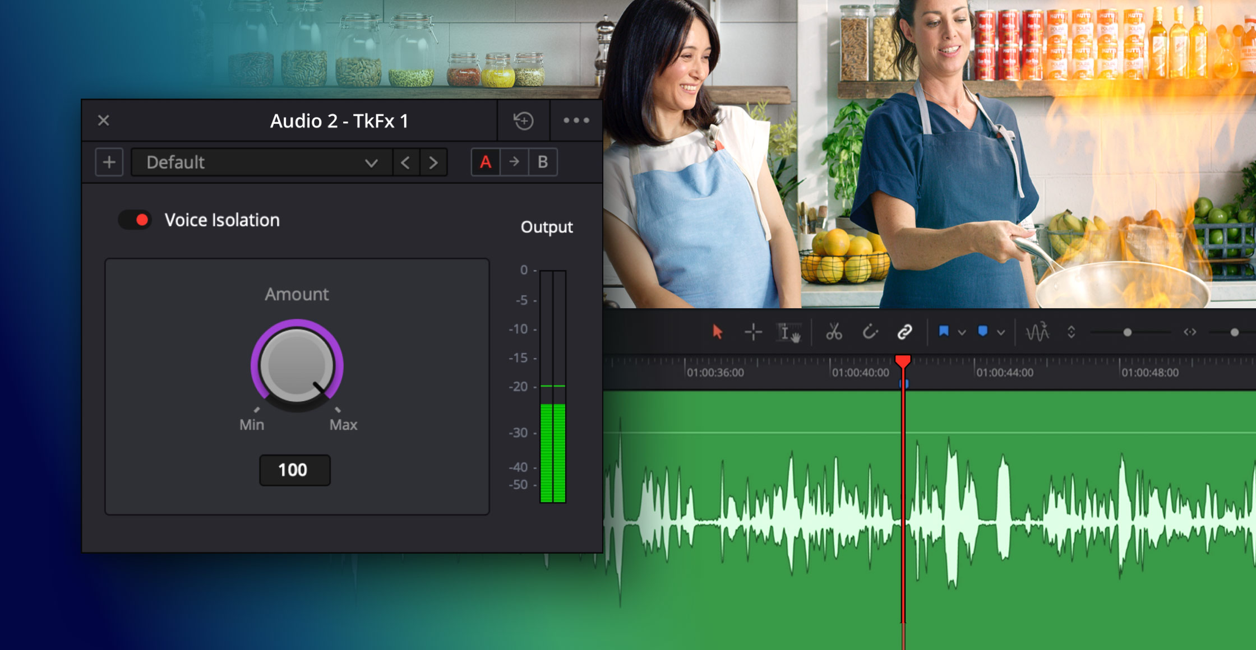1256x650 pixels.
Task: Click the Amount knob control
Action: (x=297, y=365)
